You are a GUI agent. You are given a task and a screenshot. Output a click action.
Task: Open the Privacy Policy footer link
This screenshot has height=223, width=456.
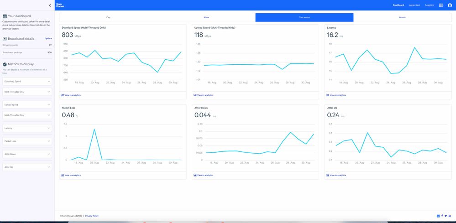91,216
